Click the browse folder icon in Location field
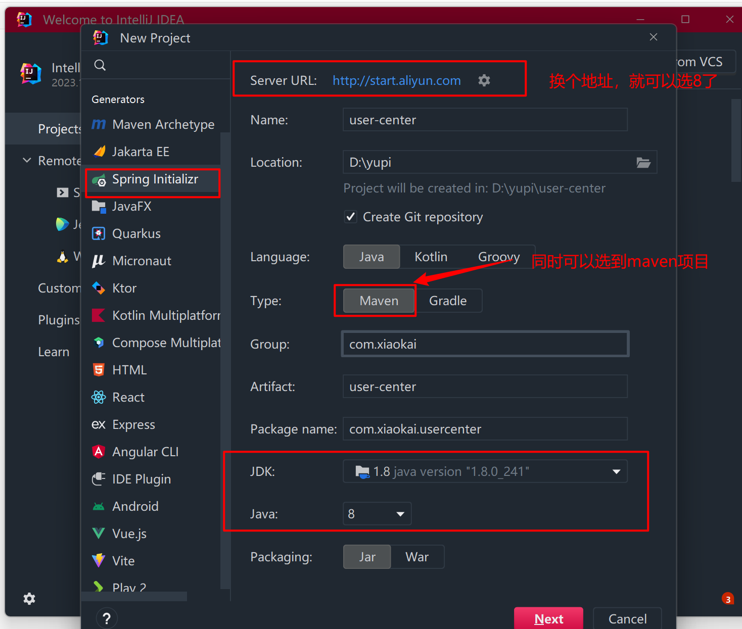 tap(643, 163)
